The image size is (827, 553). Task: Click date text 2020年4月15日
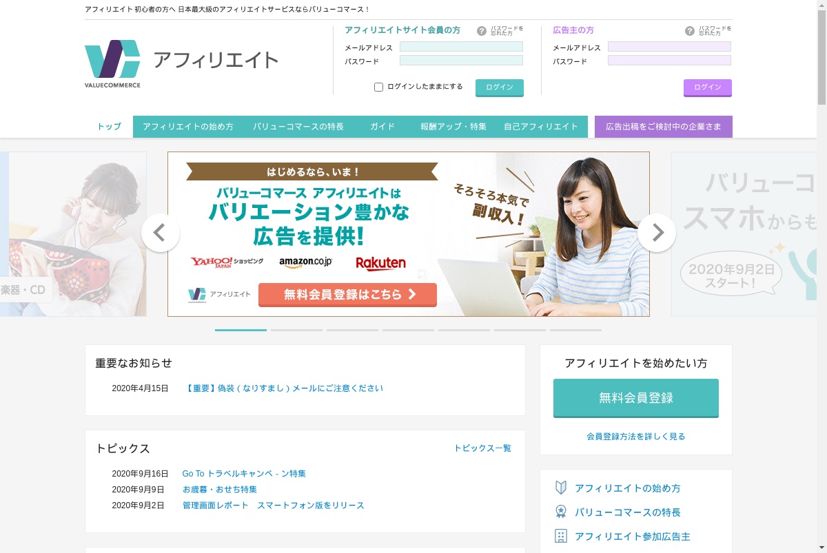coord(141,388)
